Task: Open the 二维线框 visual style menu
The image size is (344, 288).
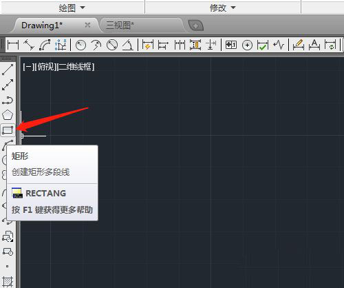Action: tap(76, 67)
